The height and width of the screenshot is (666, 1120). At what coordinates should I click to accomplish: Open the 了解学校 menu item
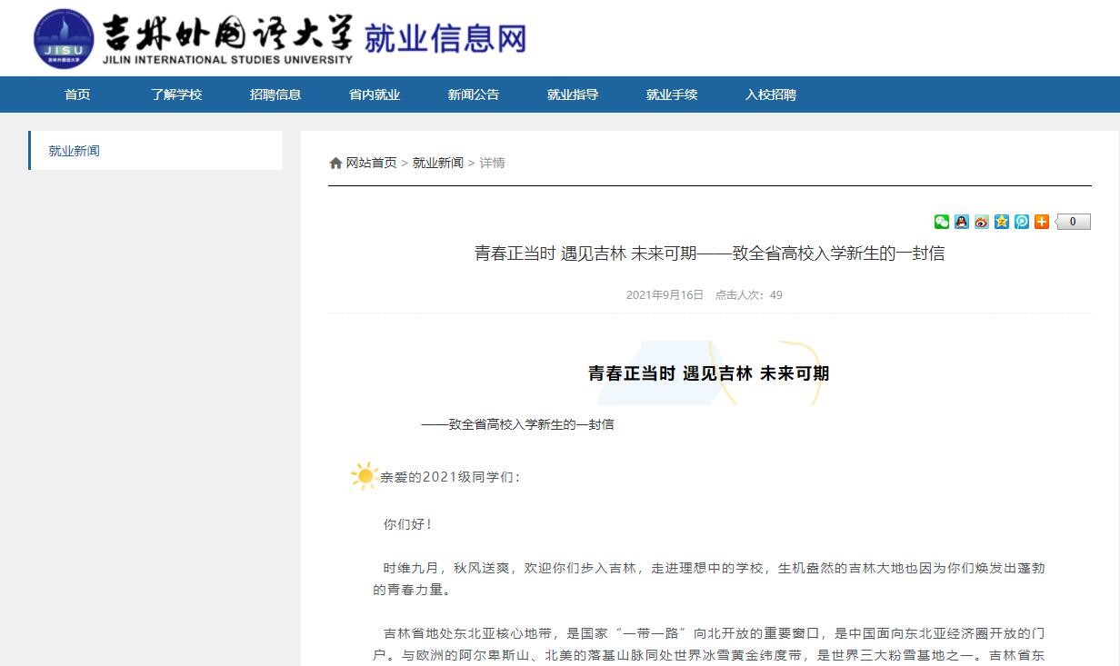tap(176, 94)
